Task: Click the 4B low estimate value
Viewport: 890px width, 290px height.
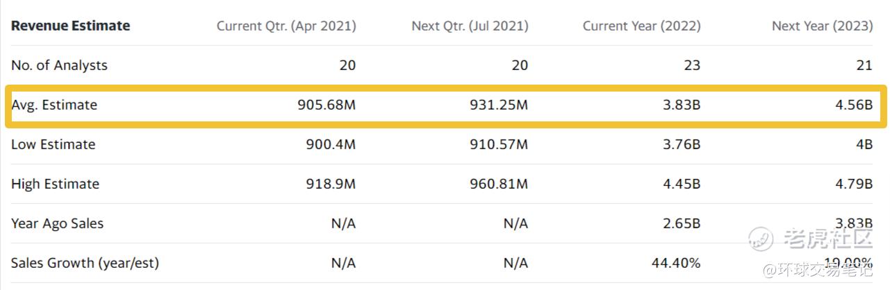Action: [x=864, y=144]
